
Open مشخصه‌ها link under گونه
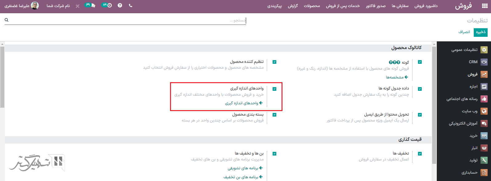coord(397,77)
